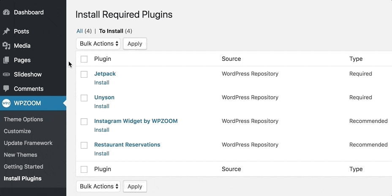Open the bottom Bulk Actions dropdown
This screenshot has height=196, width=392.
98,186
